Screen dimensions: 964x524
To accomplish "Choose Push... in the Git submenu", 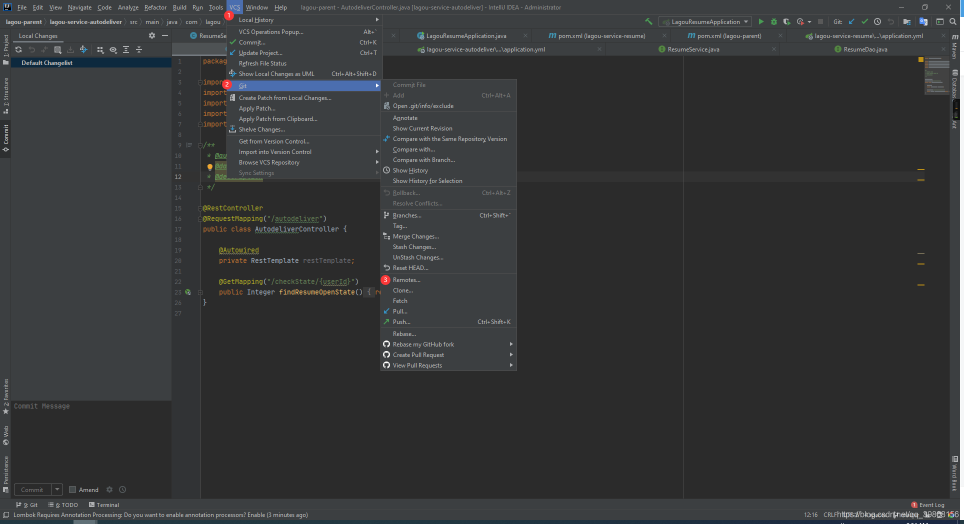I will pyautogui.click(x=448, y=322).
